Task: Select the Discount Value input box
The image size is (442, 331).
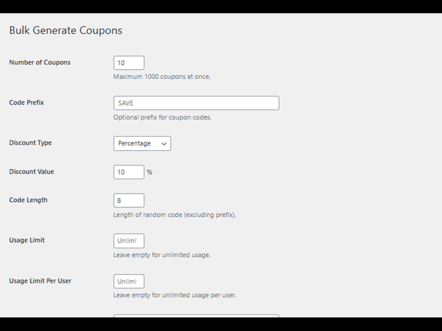Action: [129, 172]
